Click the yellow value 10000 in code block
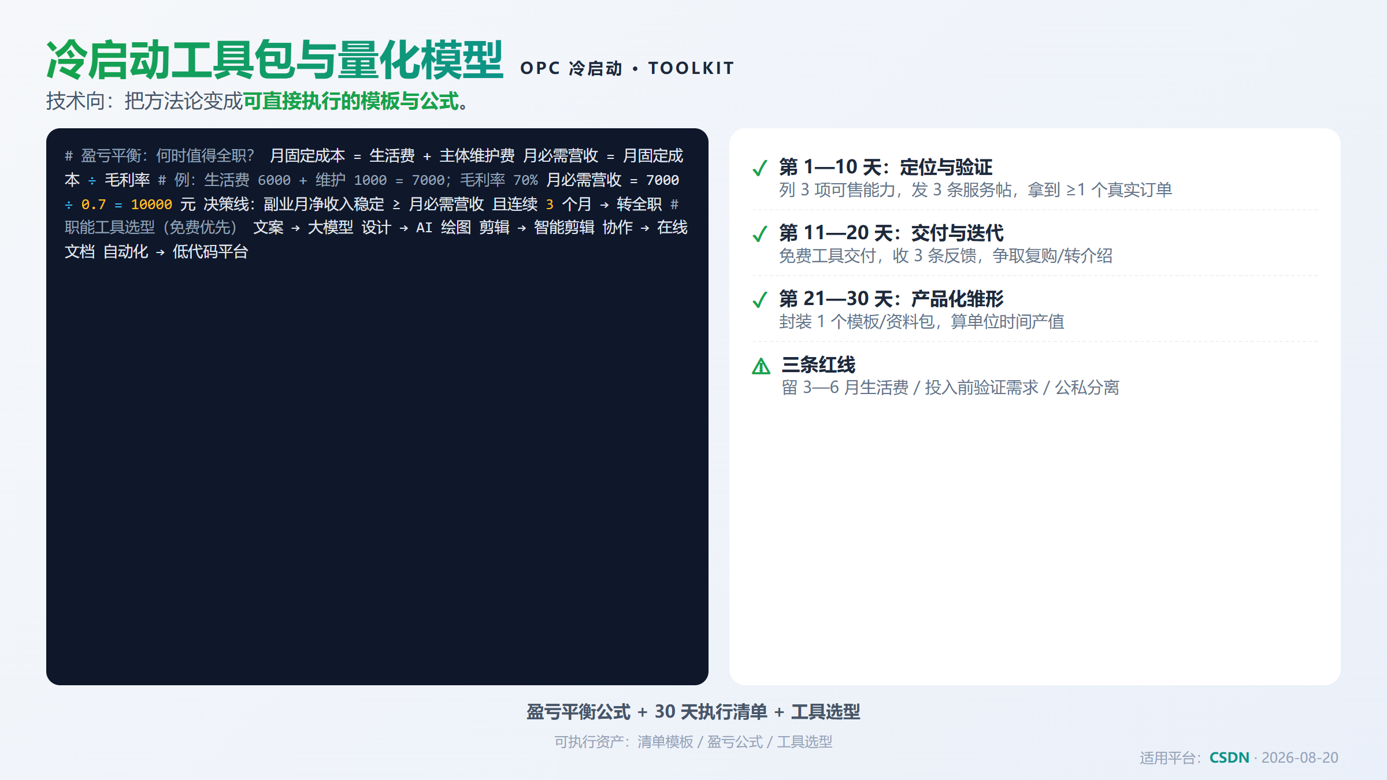Viewport: 1387px width, 780px height. click(x=151, y=204)
